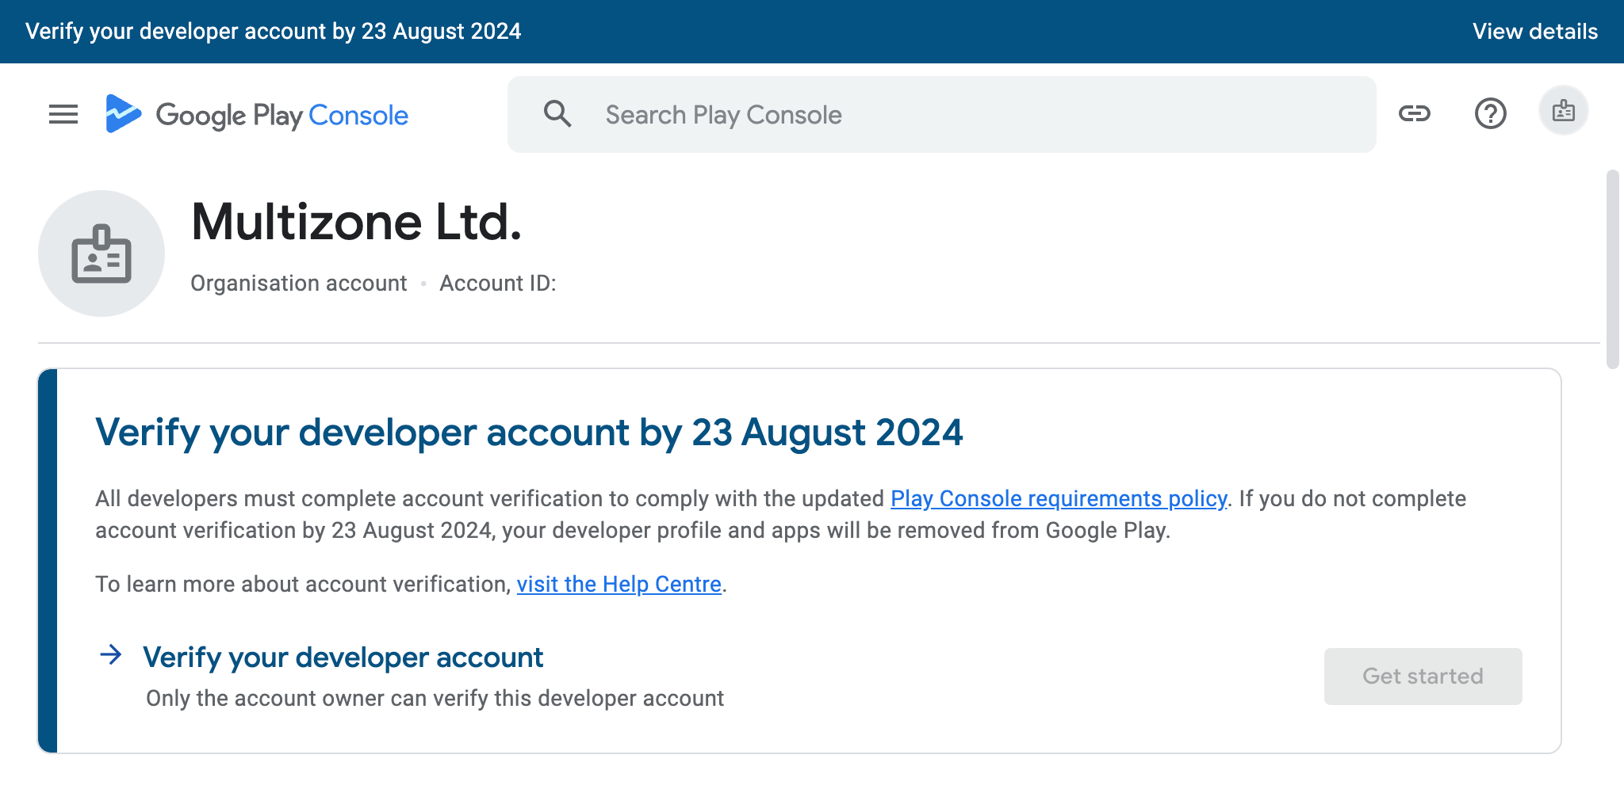
Task: Click the large Multizone Ltd. profile avatar
Action: click(x=101, y=253)
